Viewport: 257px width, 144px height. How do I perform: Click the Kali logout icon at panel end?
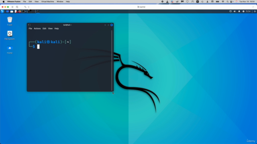255,11
